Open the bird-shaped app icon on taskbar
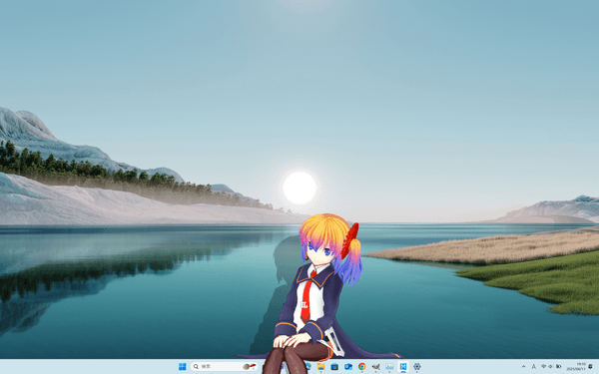This screenshot has height=374, width=599. [376, 367]
